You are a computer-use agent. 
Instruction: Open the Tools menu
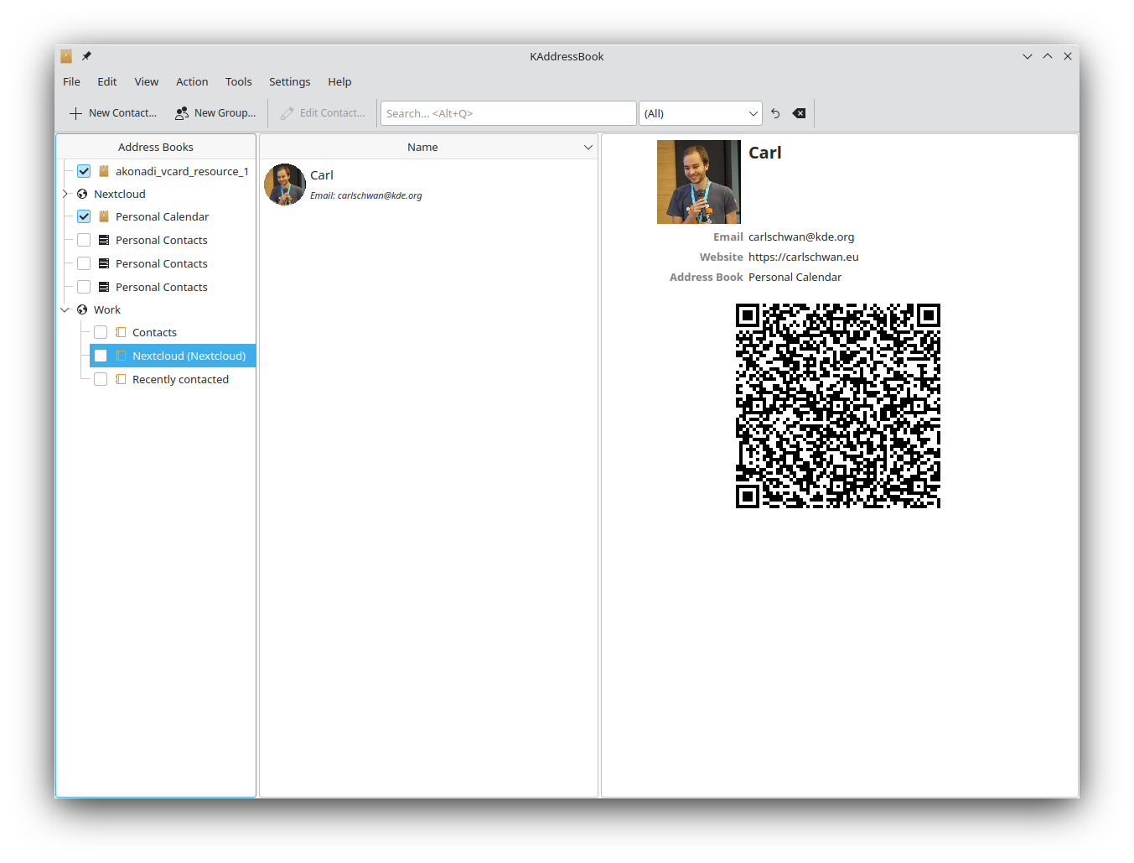coord(238,82)
